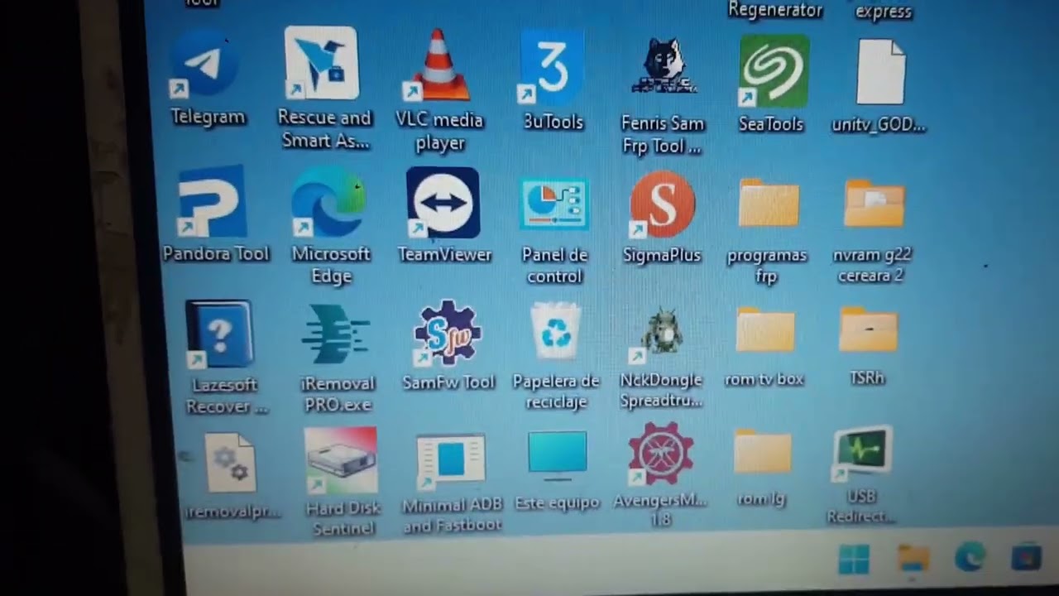This screenshot has width=1059, height=596.
Task: Open Papelera de reciclaje
Action: (556, 331)
